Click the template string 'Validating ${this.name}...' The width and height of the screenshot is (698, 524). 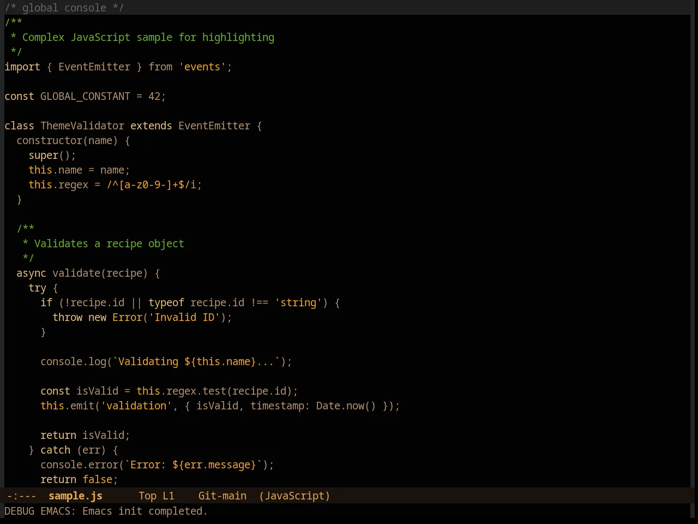coord(196,361)
